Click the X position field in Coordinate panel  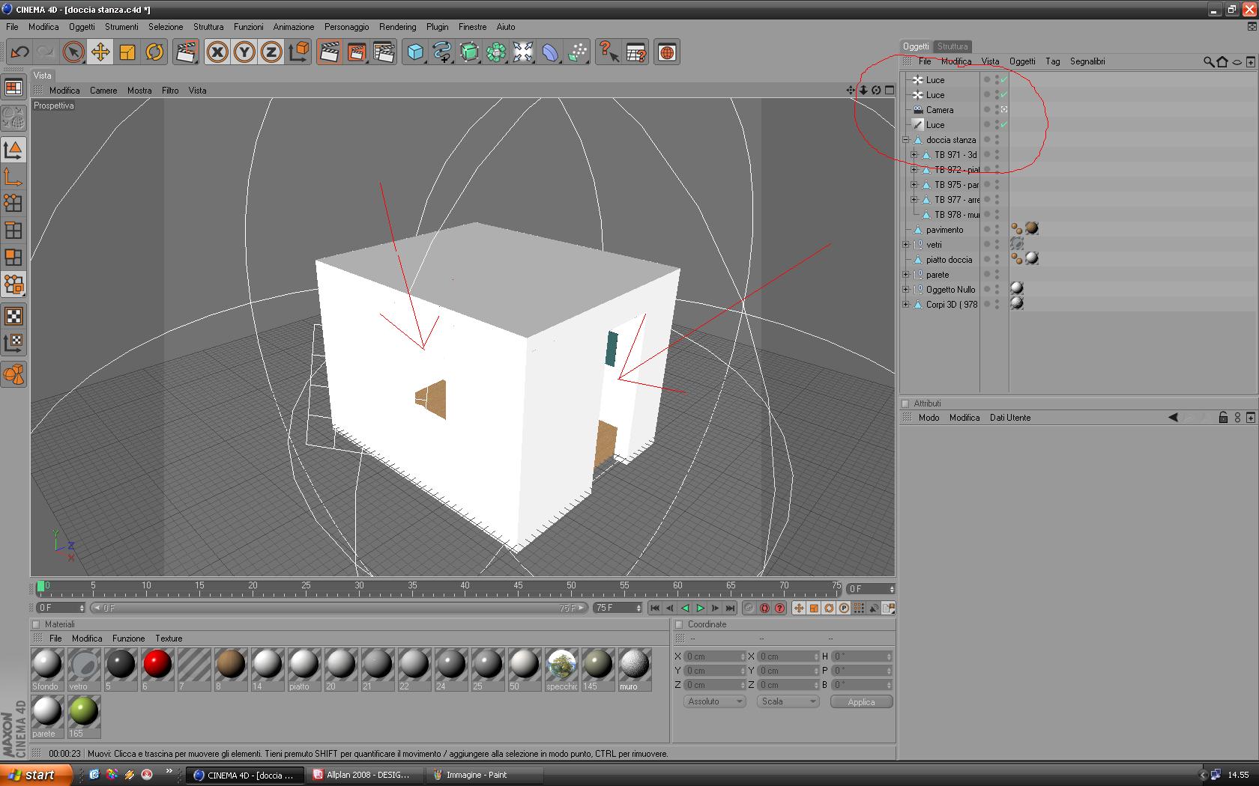click(714, 656)
